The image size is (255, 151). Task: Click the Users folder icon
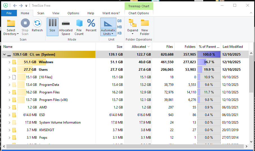coord(14,70)
